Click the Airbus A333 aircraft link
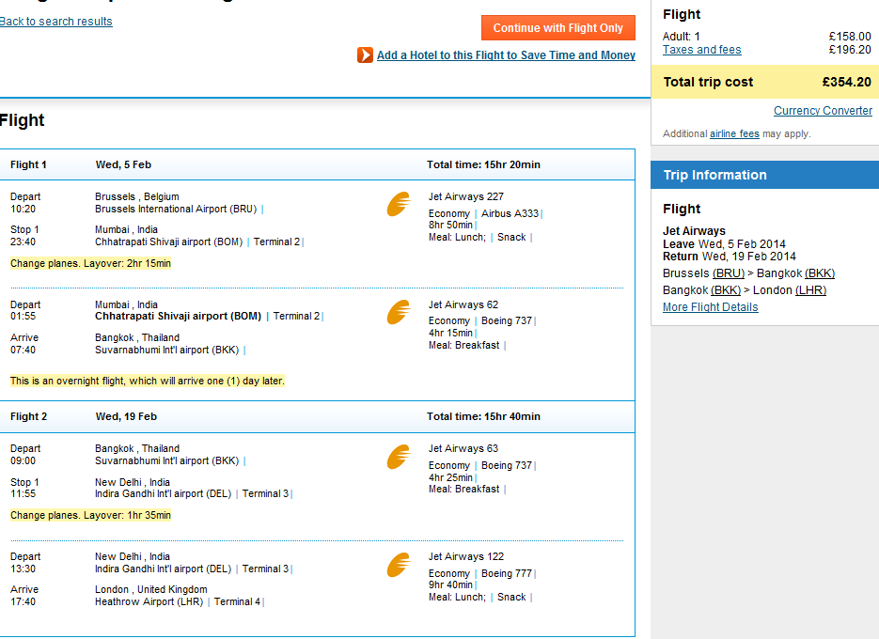Image resolution: width=879 pixels, height=639 pixels. 512,212
